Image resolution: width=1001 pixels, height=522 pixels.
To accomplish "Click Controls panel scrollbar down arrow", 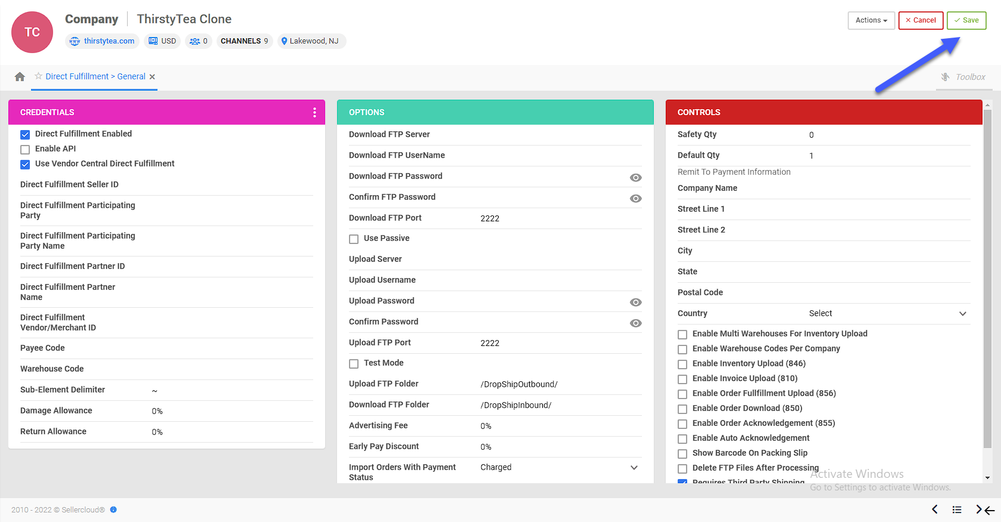I will (x=987, y=478).
